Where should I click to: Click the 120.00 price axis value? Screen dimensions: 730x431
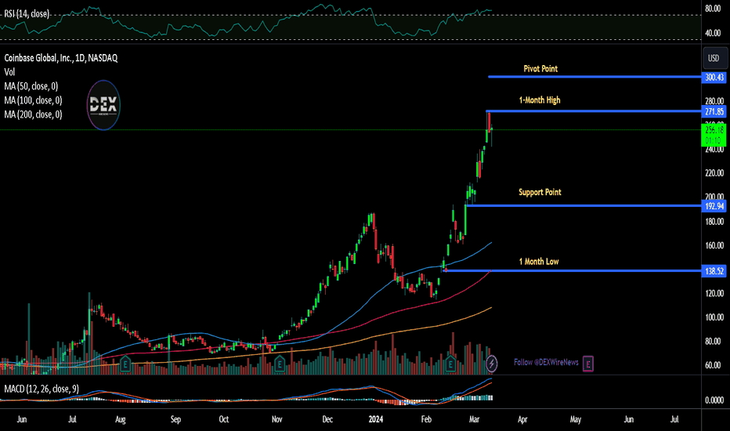click(x=714, y=294)
